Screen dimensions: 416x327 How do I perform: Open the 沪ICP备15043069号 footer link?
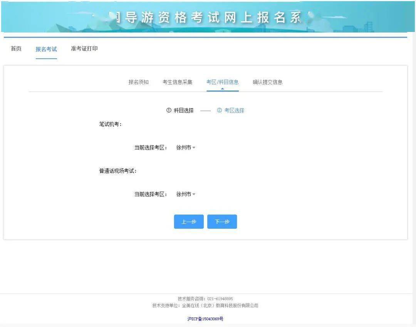point(205,319)
